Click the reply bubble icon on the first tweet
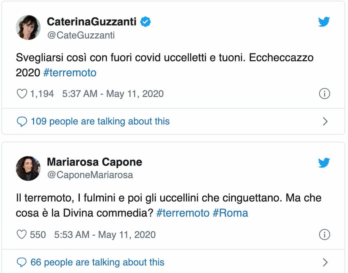Screen dimensions: 348x273 point(21,121)
